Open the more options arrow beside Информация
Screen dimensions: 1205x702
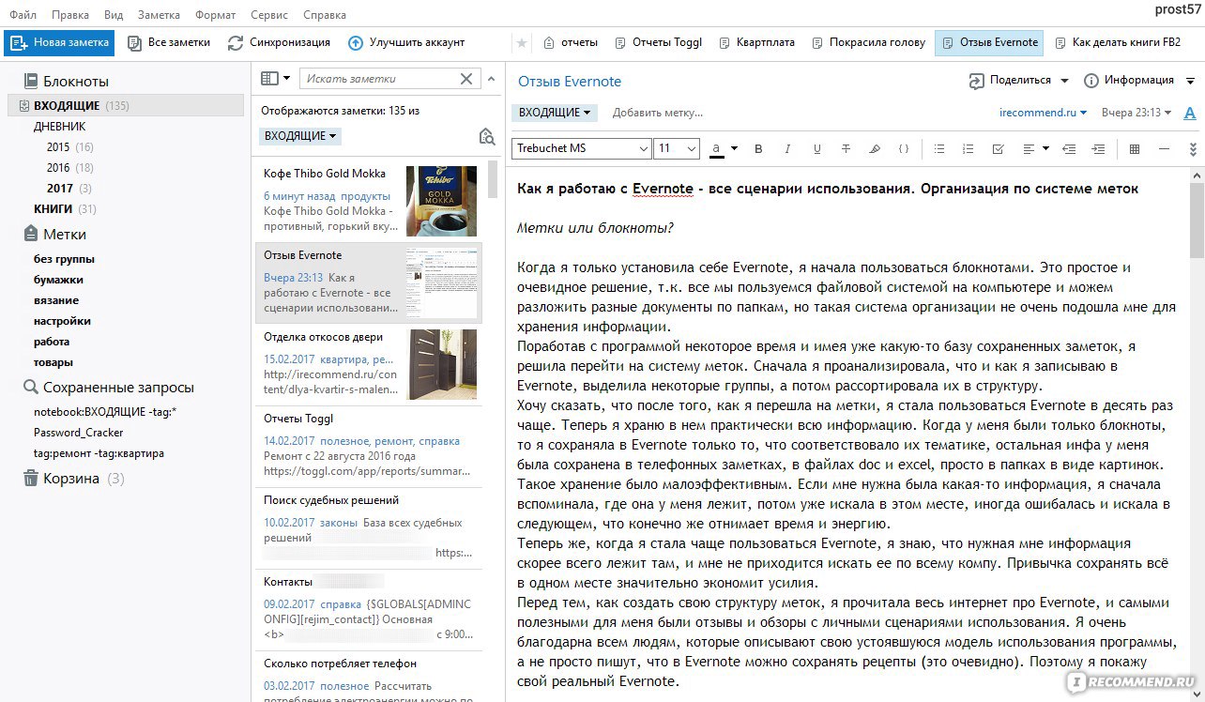click(1190, 81)
